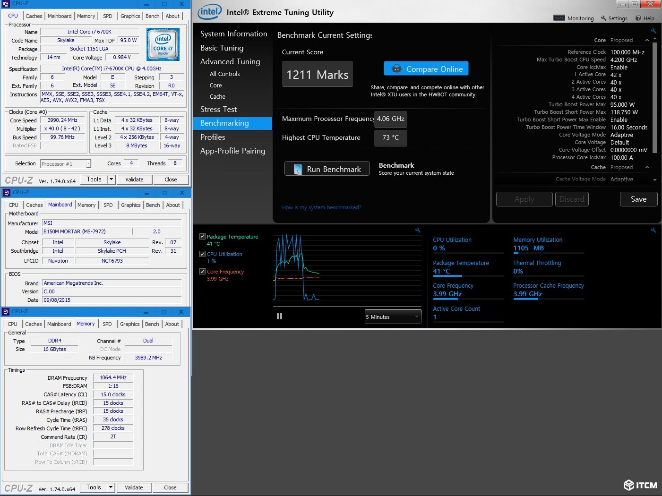Click the CPU-Z icon in the middle window title bar
Viewport: 662px width, 496px height.
tap(6, 193)
